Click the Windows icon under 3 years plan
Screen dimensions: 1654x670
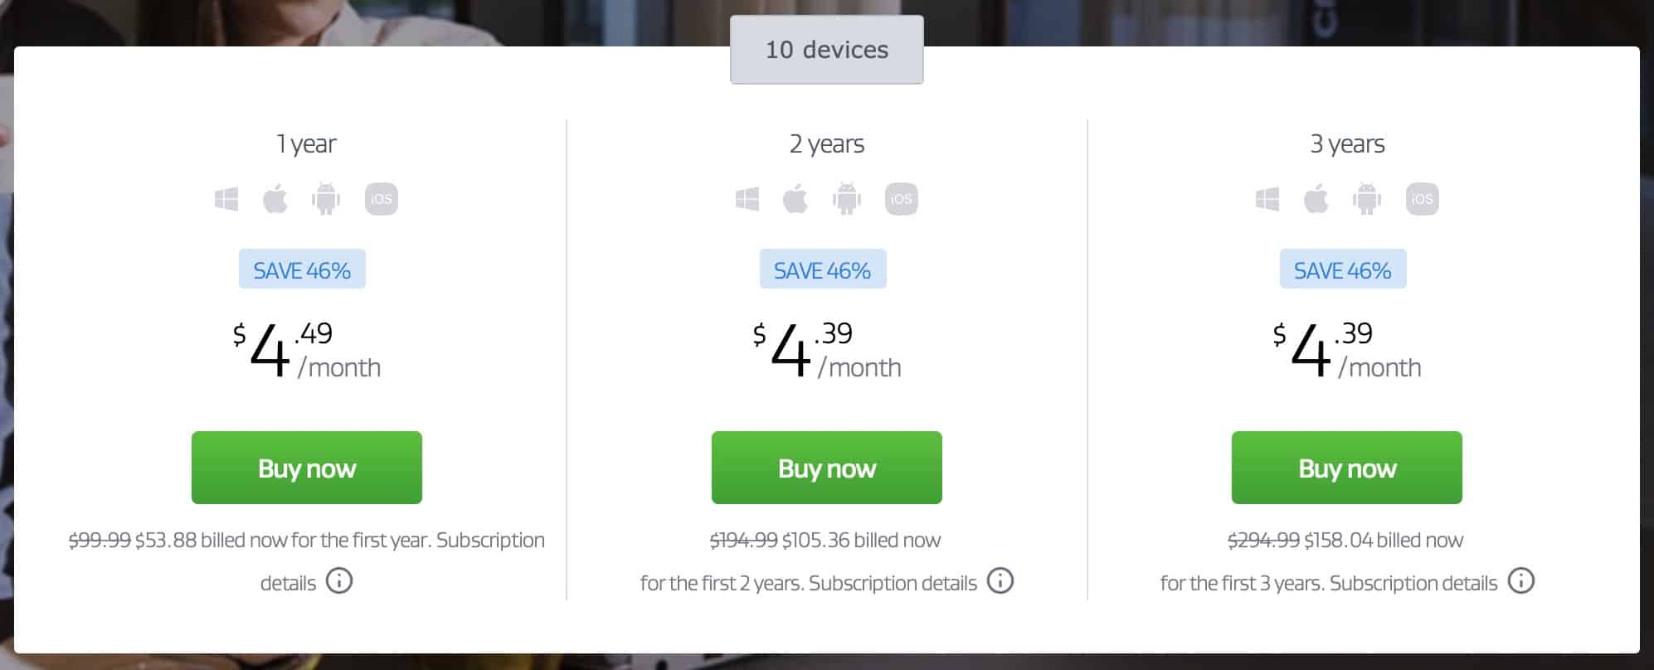(1267, 199)
